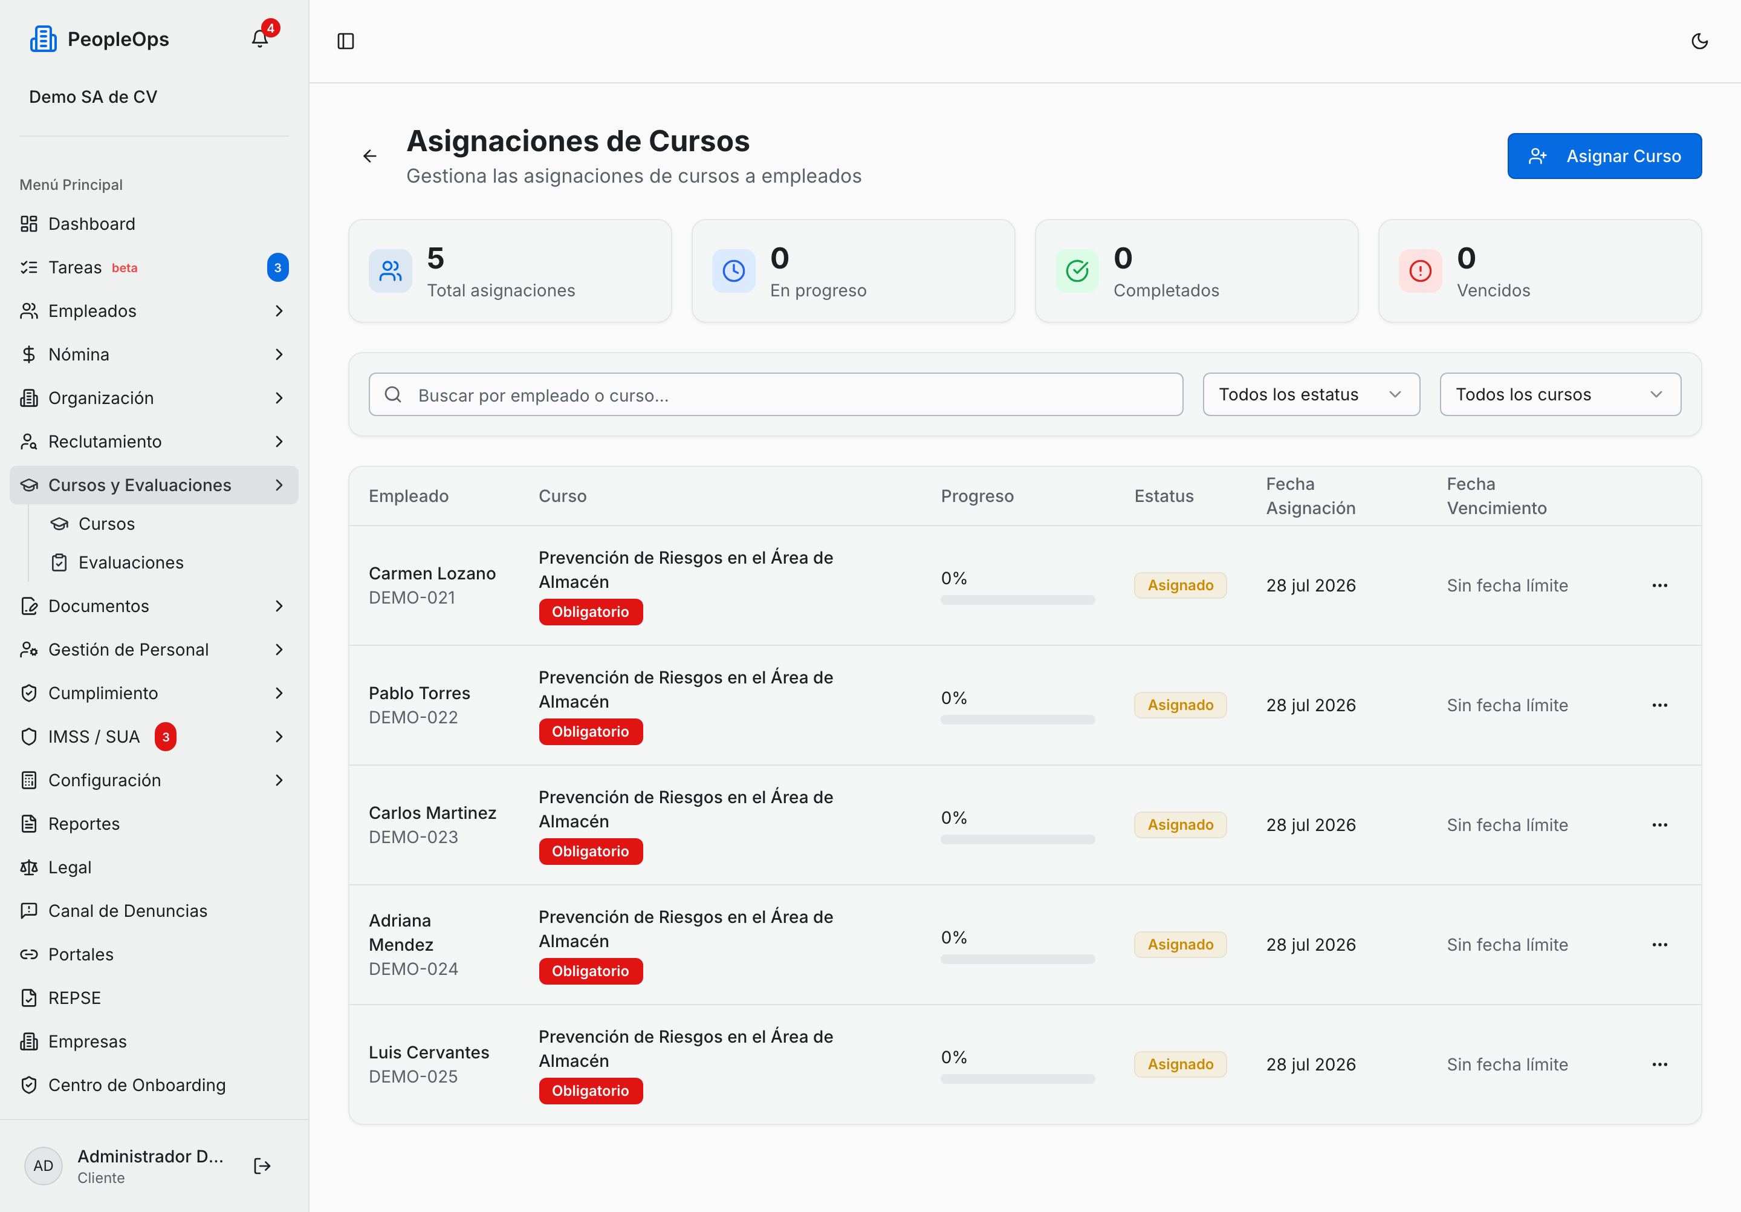
Task: Open actions menu for Pablo Torres
Action: click(x=1660, y=705)
